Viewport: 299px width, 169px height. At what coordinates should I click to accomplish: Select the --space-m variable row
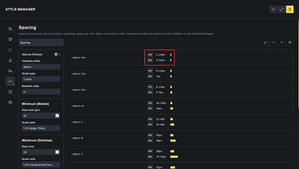pos(180,138)
